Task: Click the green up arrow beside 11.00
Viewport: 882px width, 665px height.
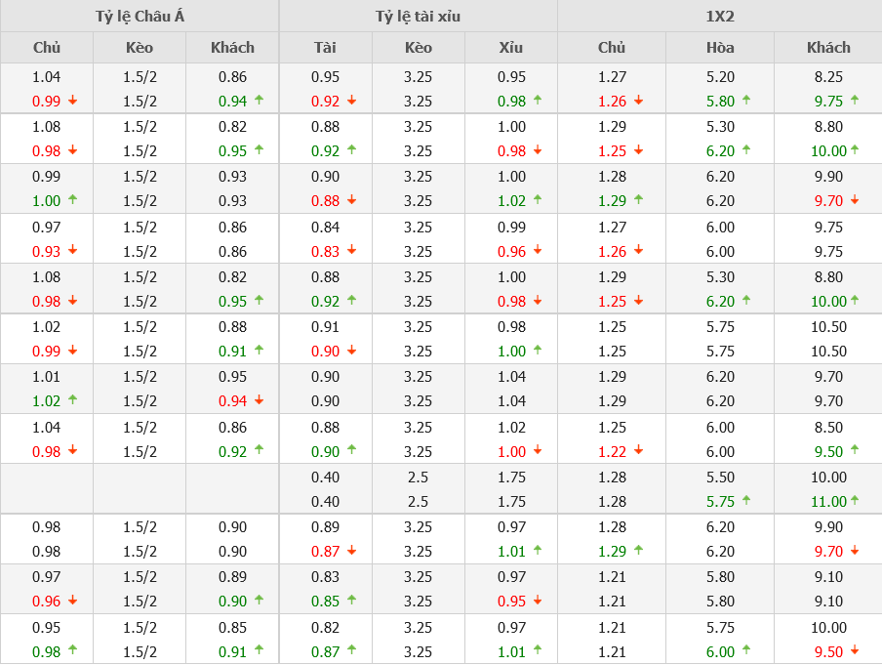Action: coord(855,500)
